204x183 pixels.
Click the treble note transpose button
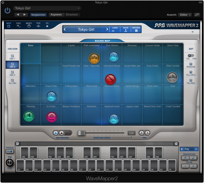click(x=193, y=158)
